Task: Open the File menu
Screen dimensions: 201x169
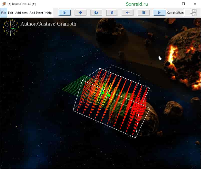Action: point(4,13)
